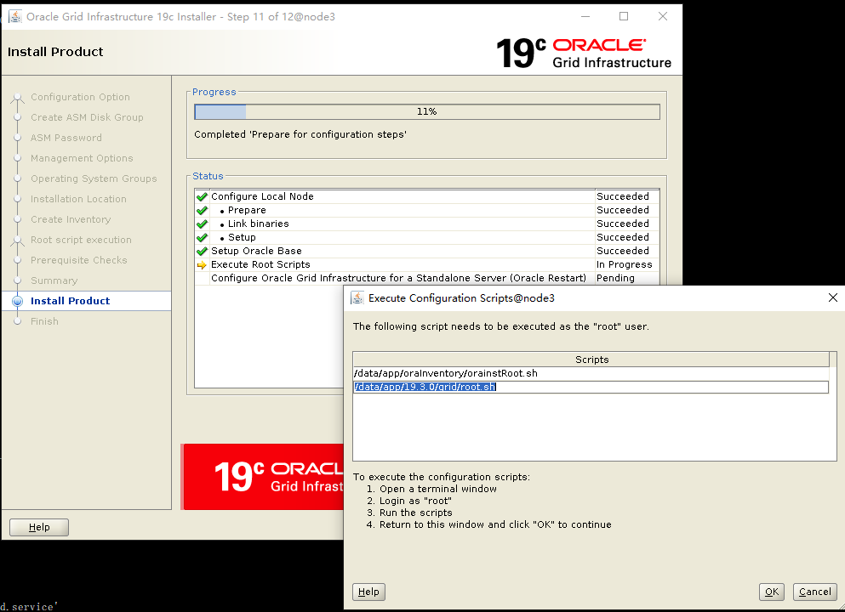Viewport: 845px width, 612px height.
Task: Click the green check beside Prepare
Action: tap(202, 210)
